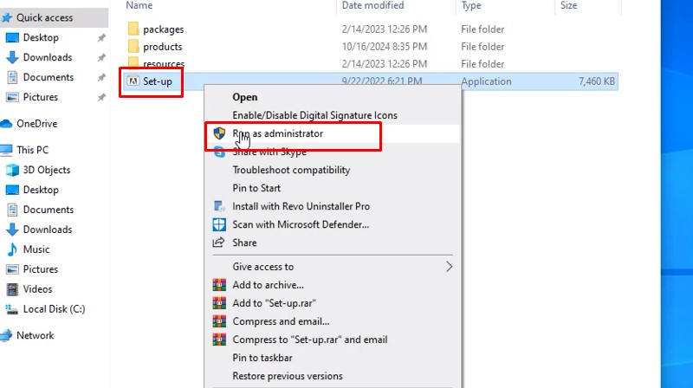Image resolution: width=693 pixels, height=388 pixels.
Task: Click the WinRAR icon beside Add to archive
Action: [219, 285]
